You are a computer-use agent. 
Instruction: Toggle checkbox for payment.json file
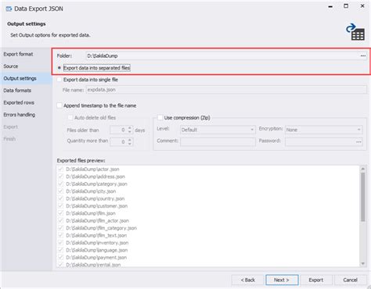61,258
